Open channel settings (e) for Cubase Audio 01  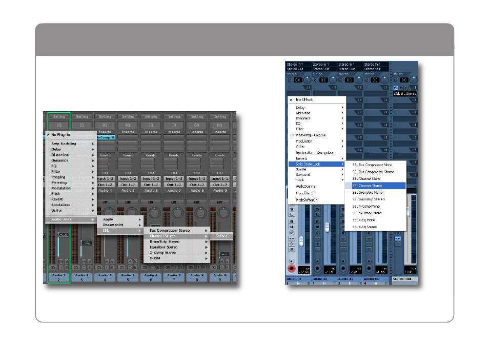pos(292,233)
